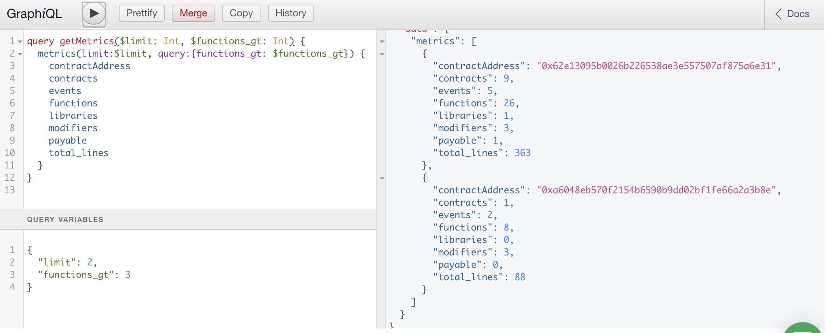
Task: Click the "limit" value 2 in variables
Action: point(90,262)
